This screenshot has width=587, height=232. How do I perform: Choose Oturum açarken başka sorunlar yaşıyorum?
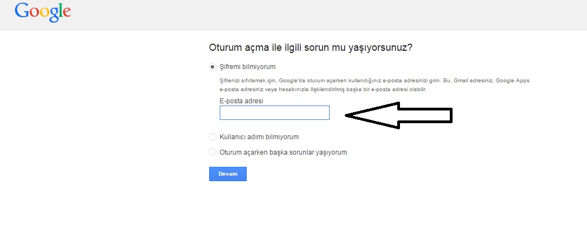tap(212, 152)
